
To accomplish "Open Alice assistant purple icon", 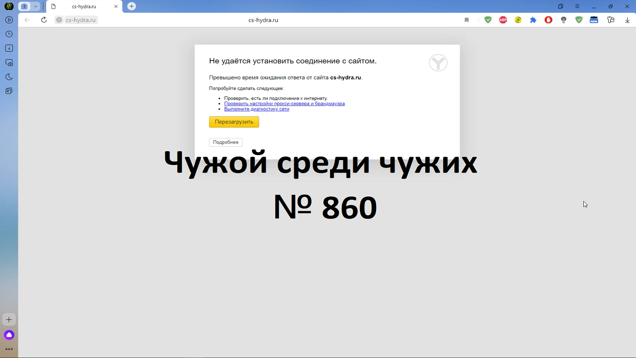I will (9, 335).
